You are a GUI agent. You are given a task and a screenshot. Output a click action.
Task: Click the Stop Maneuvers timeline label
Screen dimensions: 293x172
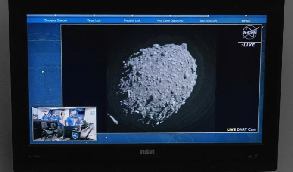[209, 21]
